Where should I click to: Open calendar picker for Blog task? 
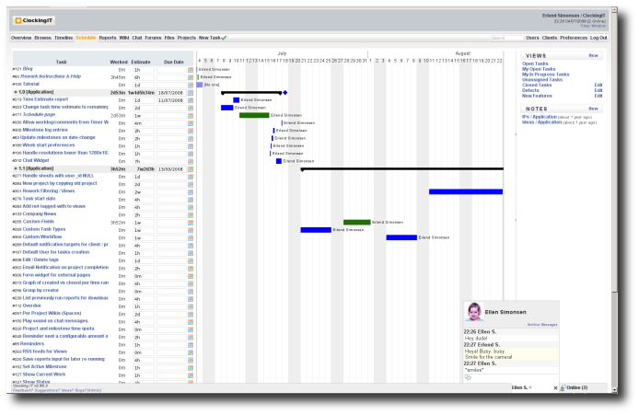[191, 70]
